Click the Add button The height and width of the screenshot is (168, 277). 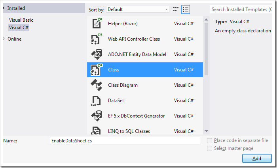click(257, 159)
